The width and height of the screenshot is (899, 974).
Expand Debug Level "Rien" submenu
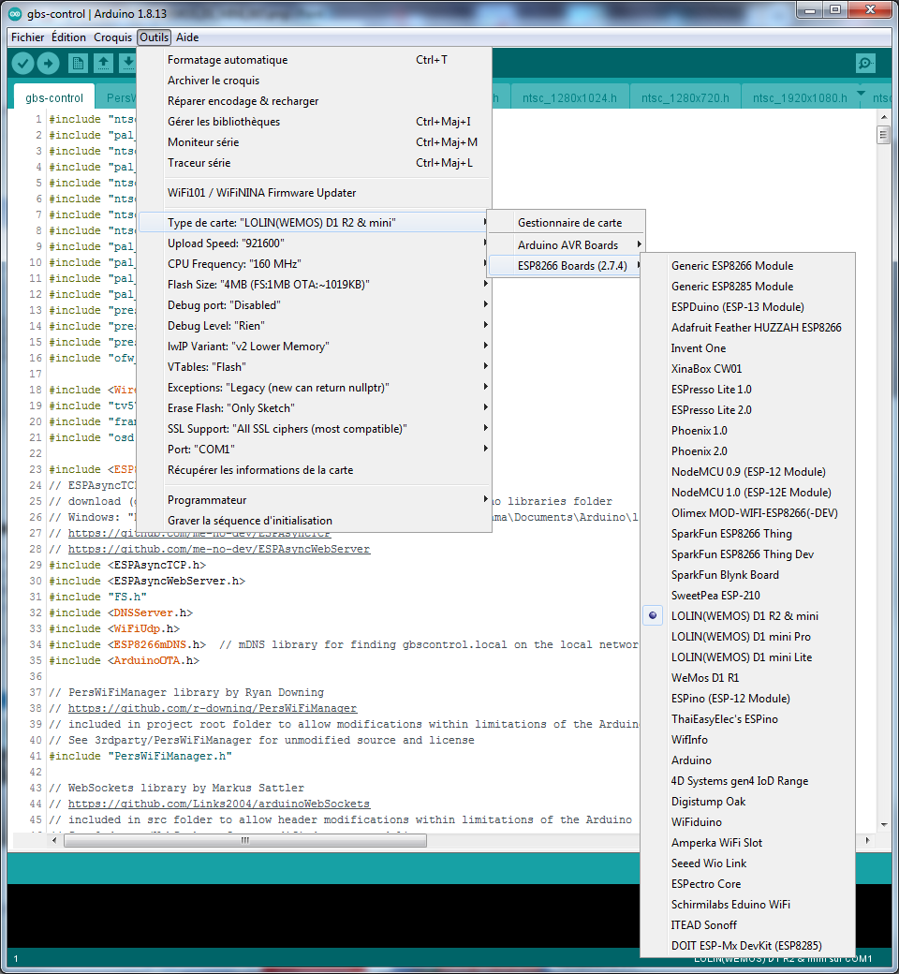tap(315, 326)
